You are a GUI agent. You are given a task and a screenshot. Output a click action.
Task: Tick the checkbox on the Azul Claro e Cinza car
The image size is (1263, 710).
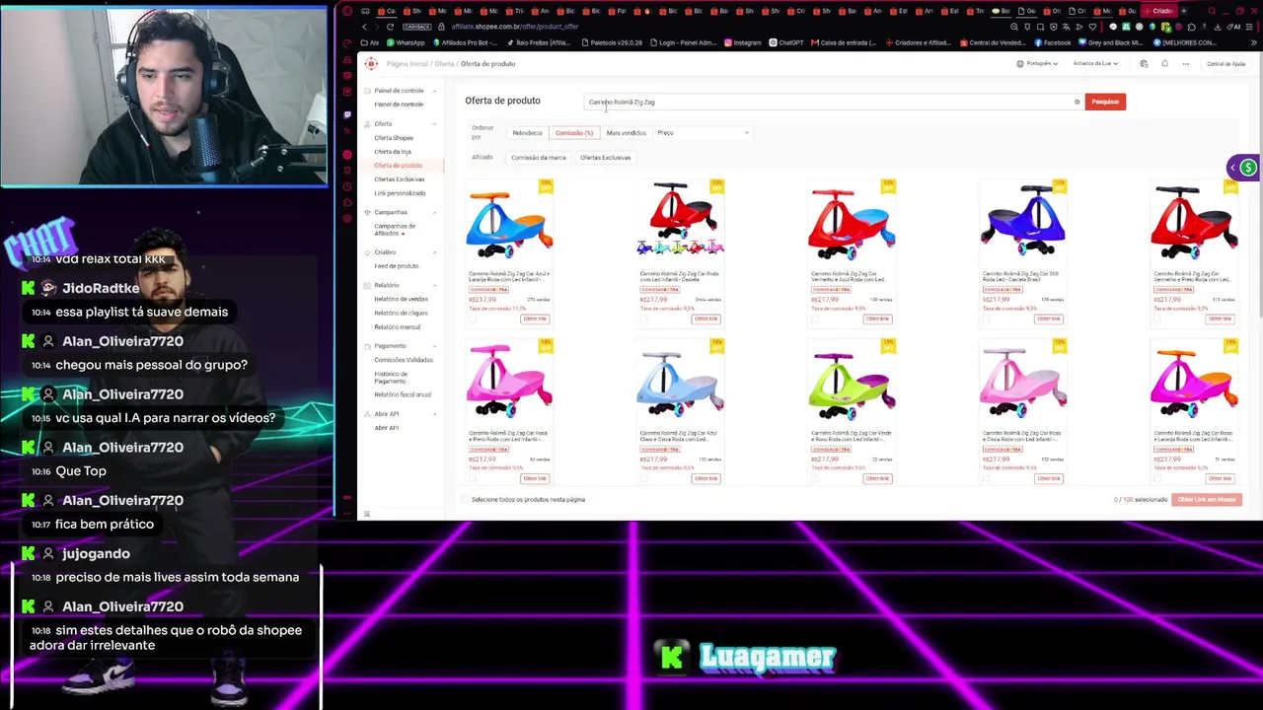coord(643,478)
